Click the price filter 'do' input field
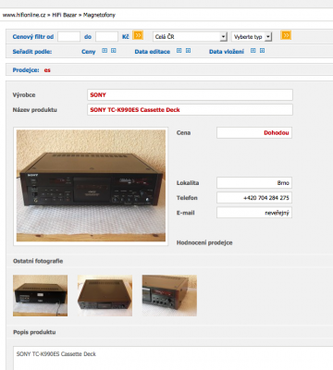The width and height of the screenshot is (333, 370). [106, 37]
